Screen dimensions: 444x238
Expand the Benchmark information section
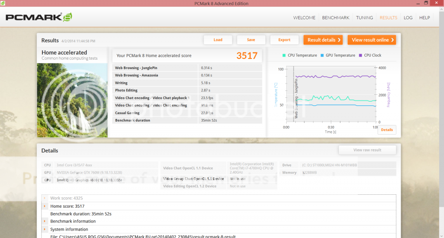[45, 221]
